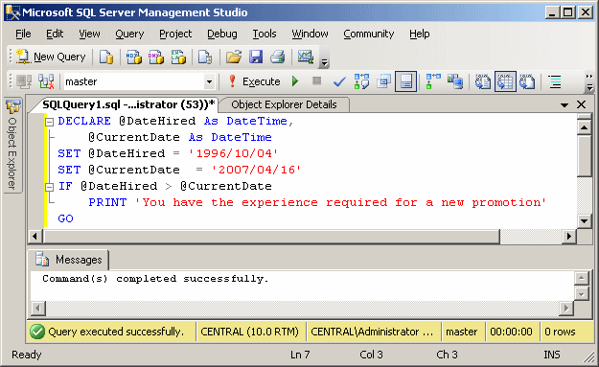Open the Debug menu

pos(222,34)
